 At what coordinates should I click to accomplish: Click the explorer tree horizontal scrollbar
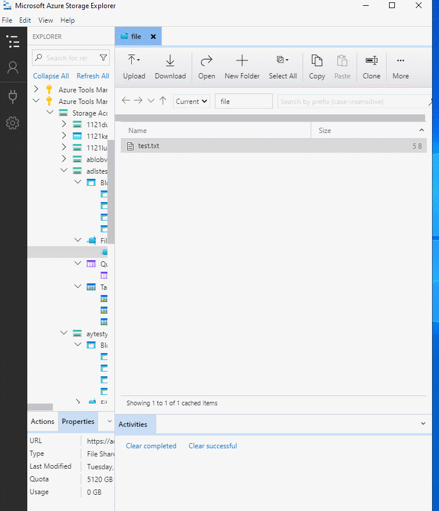[40, 406]
